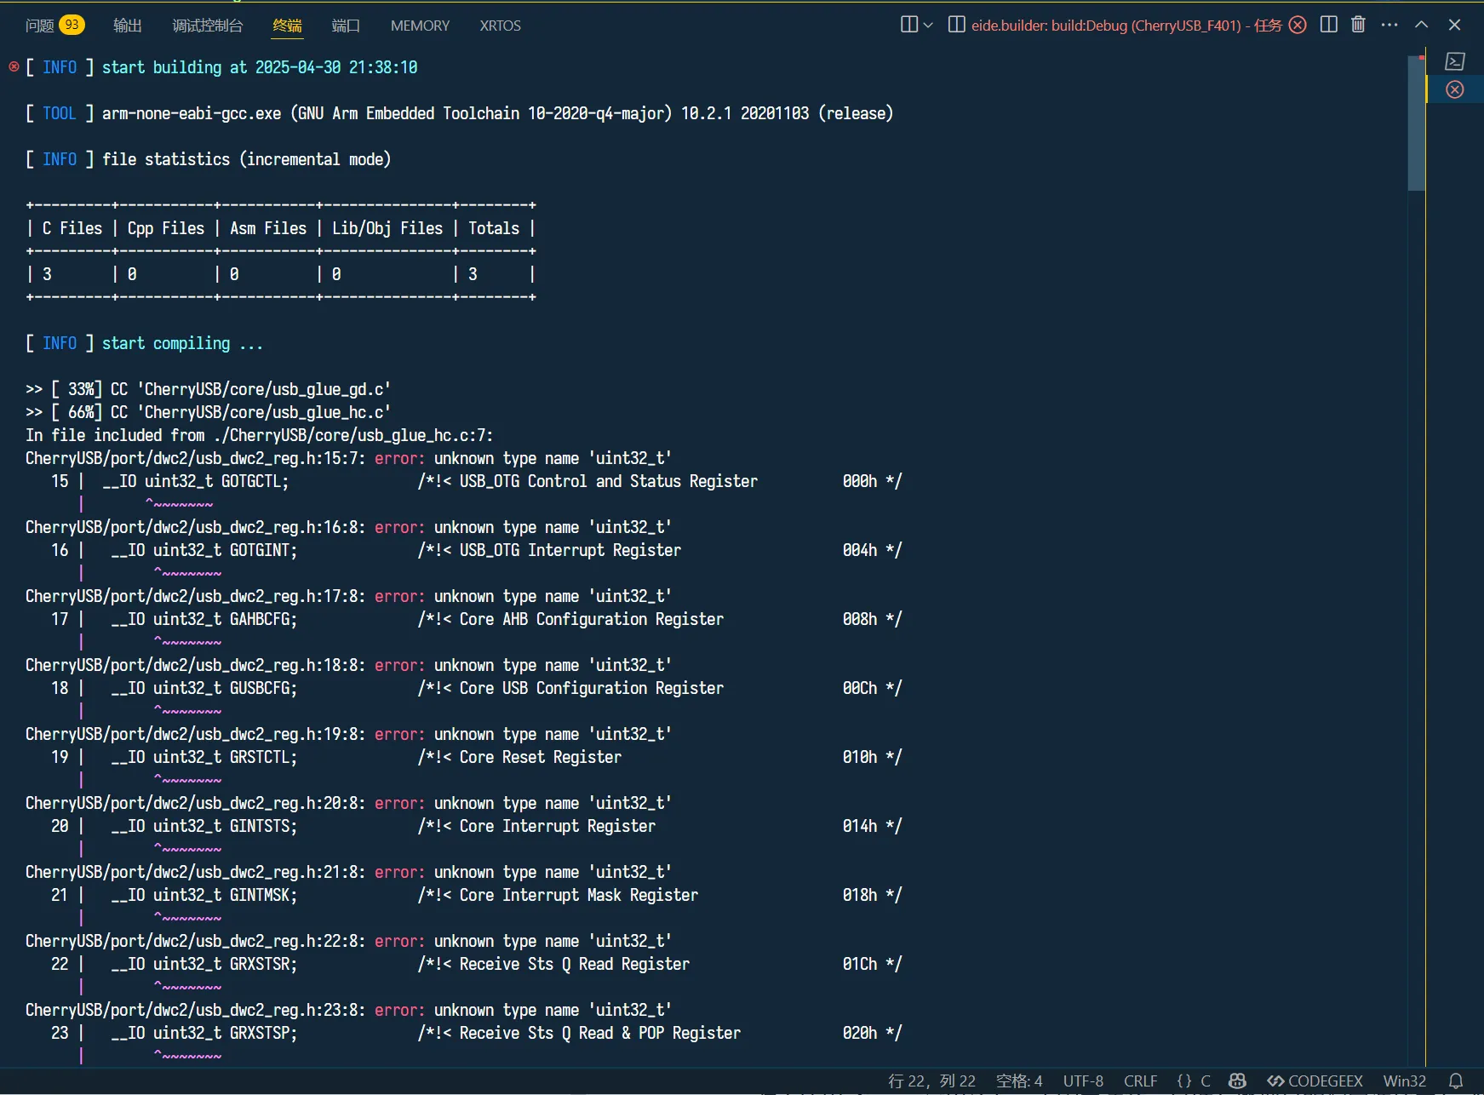1484x1095 pixels.
Task: Click the task failed error icon in header
Action: click(1298, 25)
